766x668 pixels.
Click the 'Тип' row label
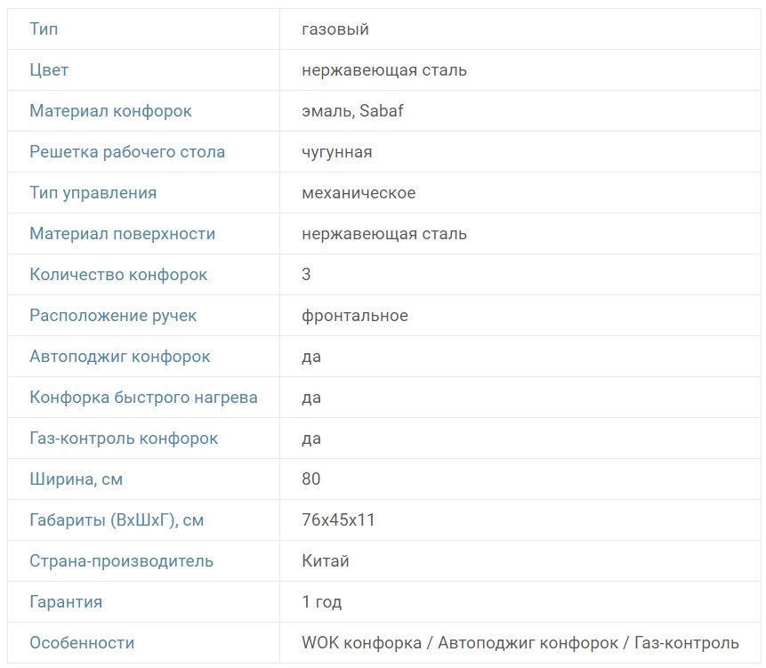44,29
